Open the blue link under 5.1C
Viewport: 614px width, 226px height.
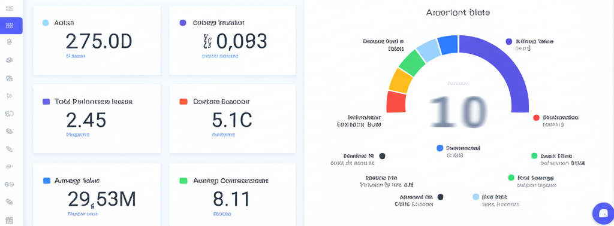[x=224, y=135]
